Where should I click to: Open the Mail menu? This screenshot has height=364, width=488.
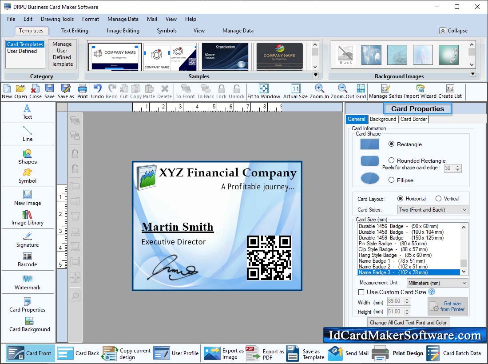[x=152, y=19]
